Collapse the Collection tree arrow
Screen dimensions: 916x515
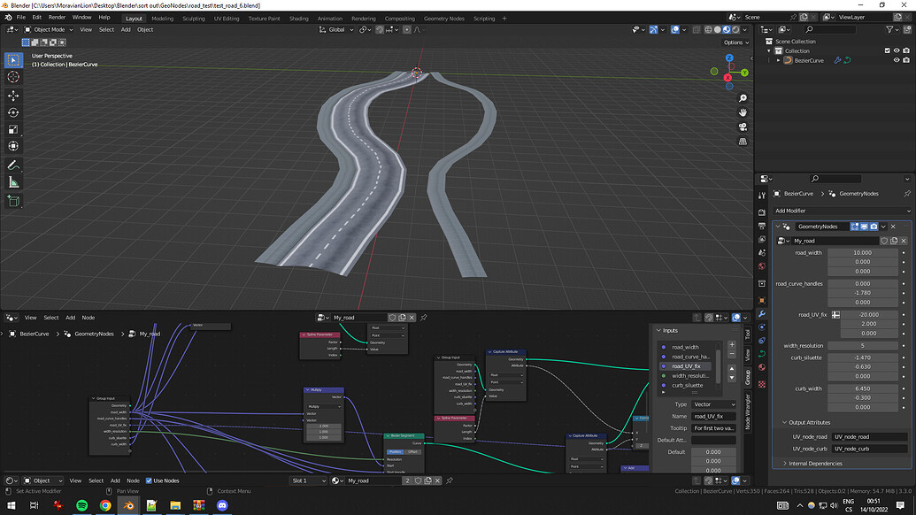769,50
